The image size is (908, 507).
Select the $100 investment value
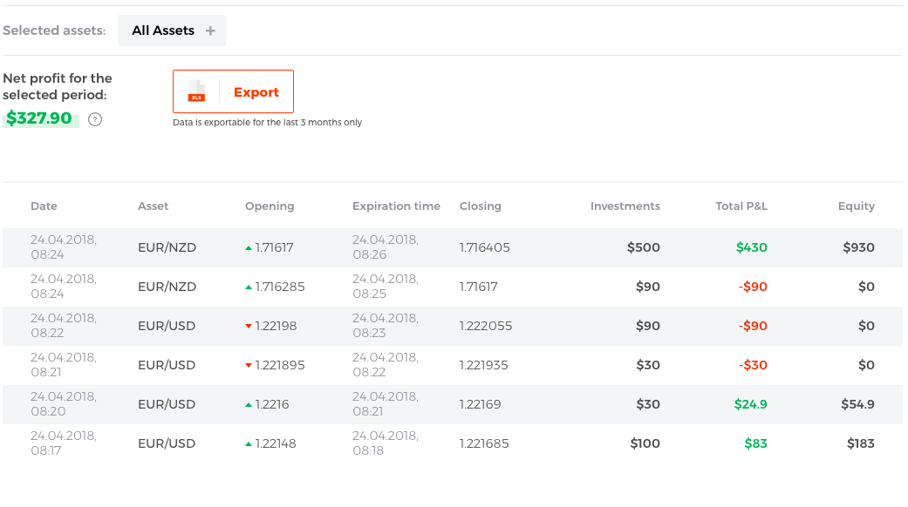[x=645, y=443]
